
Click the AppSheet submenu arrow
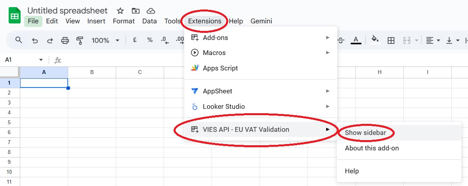coord(328,91)
